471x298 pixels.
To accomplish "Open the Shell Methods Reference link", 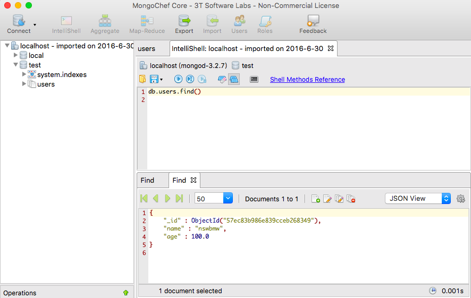I will click(x=307, y=80).
